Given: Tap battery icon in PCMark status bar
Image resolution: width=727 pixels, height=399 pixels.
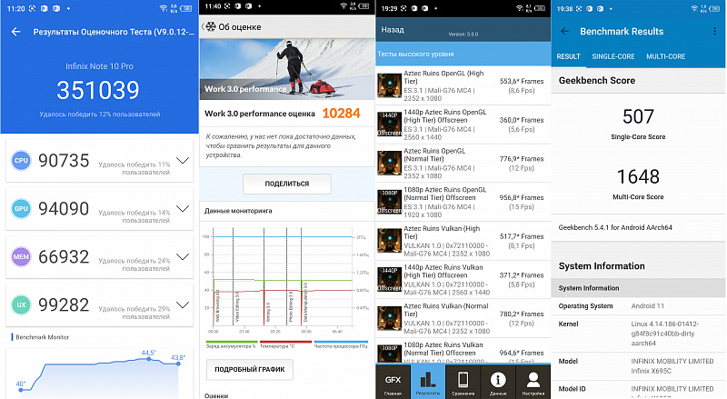Looking at the screenshot, I should coord(364,6).
